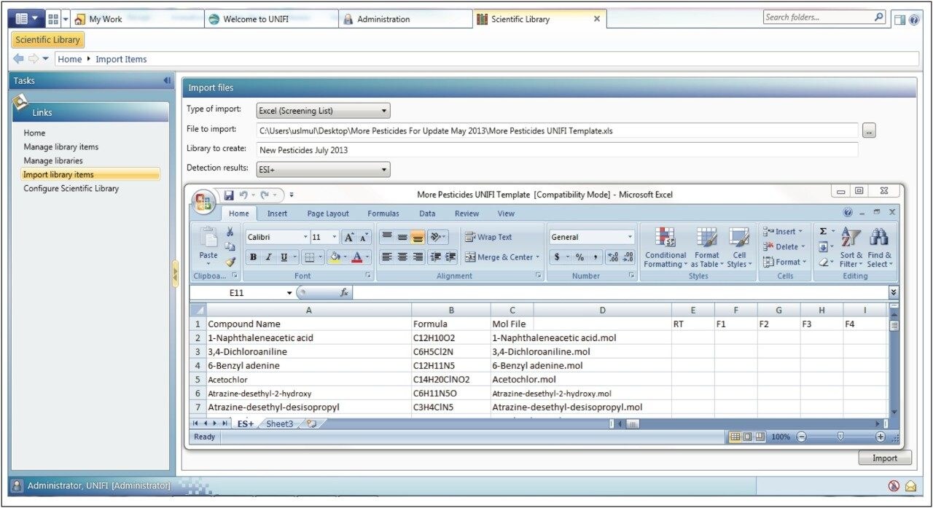The height and width of the screenshot is (508, 933).
Task: Click Wrap Text in Alignment group
Action: click(489, 237)
